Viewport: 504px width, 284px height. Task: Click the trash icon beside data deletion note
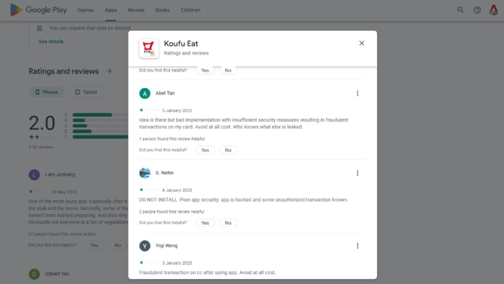point(39,29)
